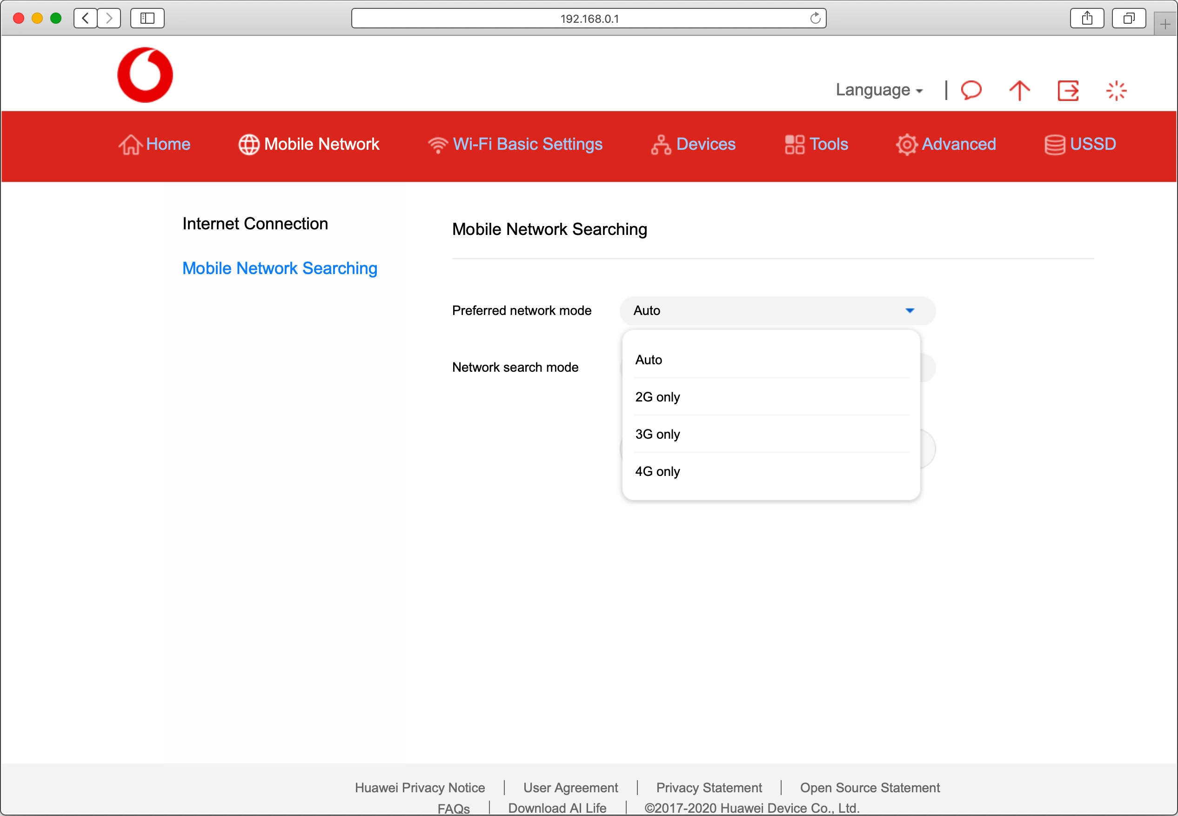
Task: Click the update upward arrow icon
Action: click(x=1019, y=91)
